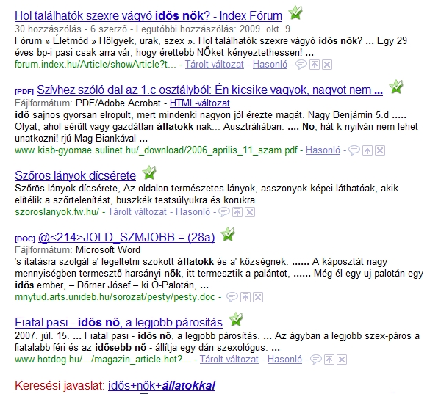Click the green star beside Szívhez szóló dal result
This screenshot has height=394, width=441.
[x=396, y=87]
